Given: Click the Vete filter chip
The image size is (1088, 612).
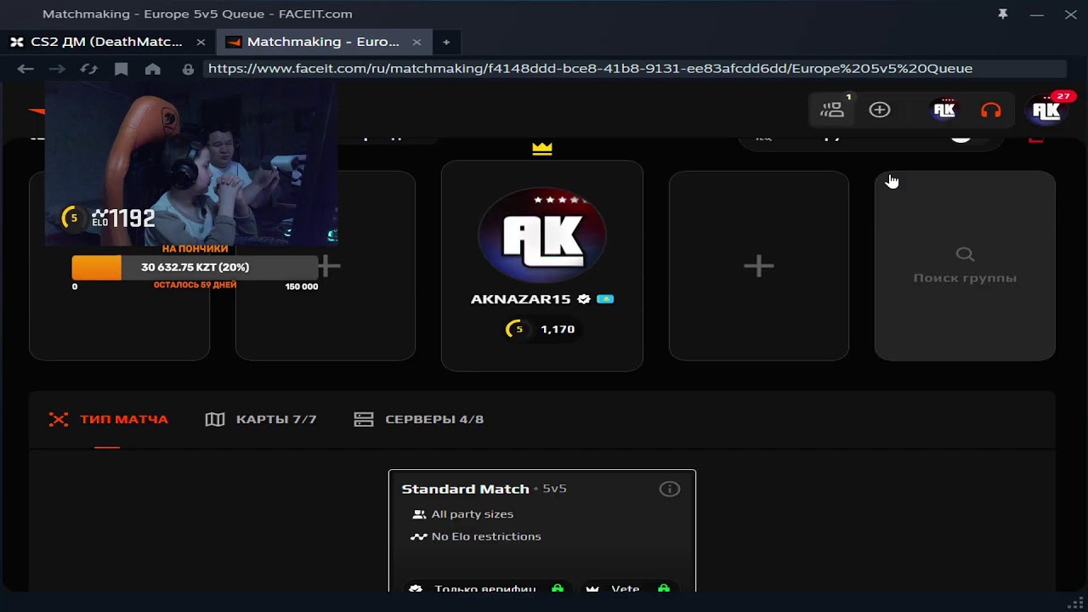Looking at the screenshot, I should pyautogui.click(x=628, y=587).
